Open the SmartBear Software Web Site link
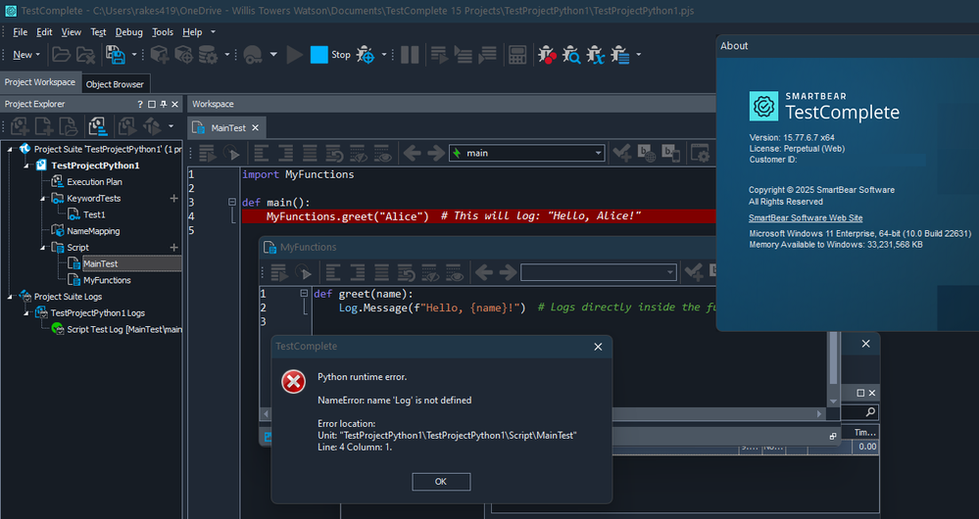Image resolution: width=979 pixels, height=519 pixels. pos(806,217)
